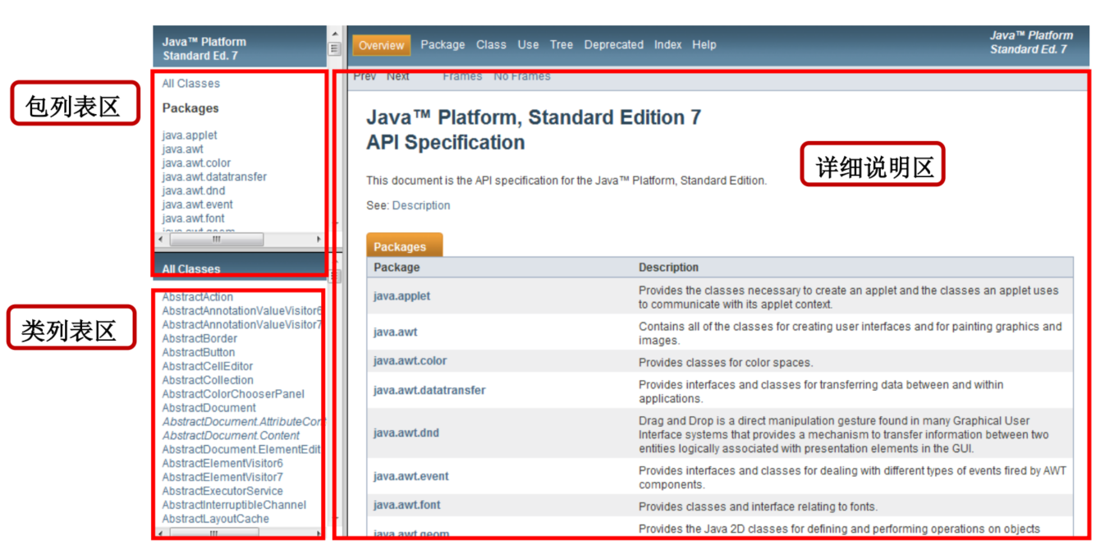Open the AbstractLayoutCache class link
This screenshot has height=541, width=1096.
pos(215,519)
